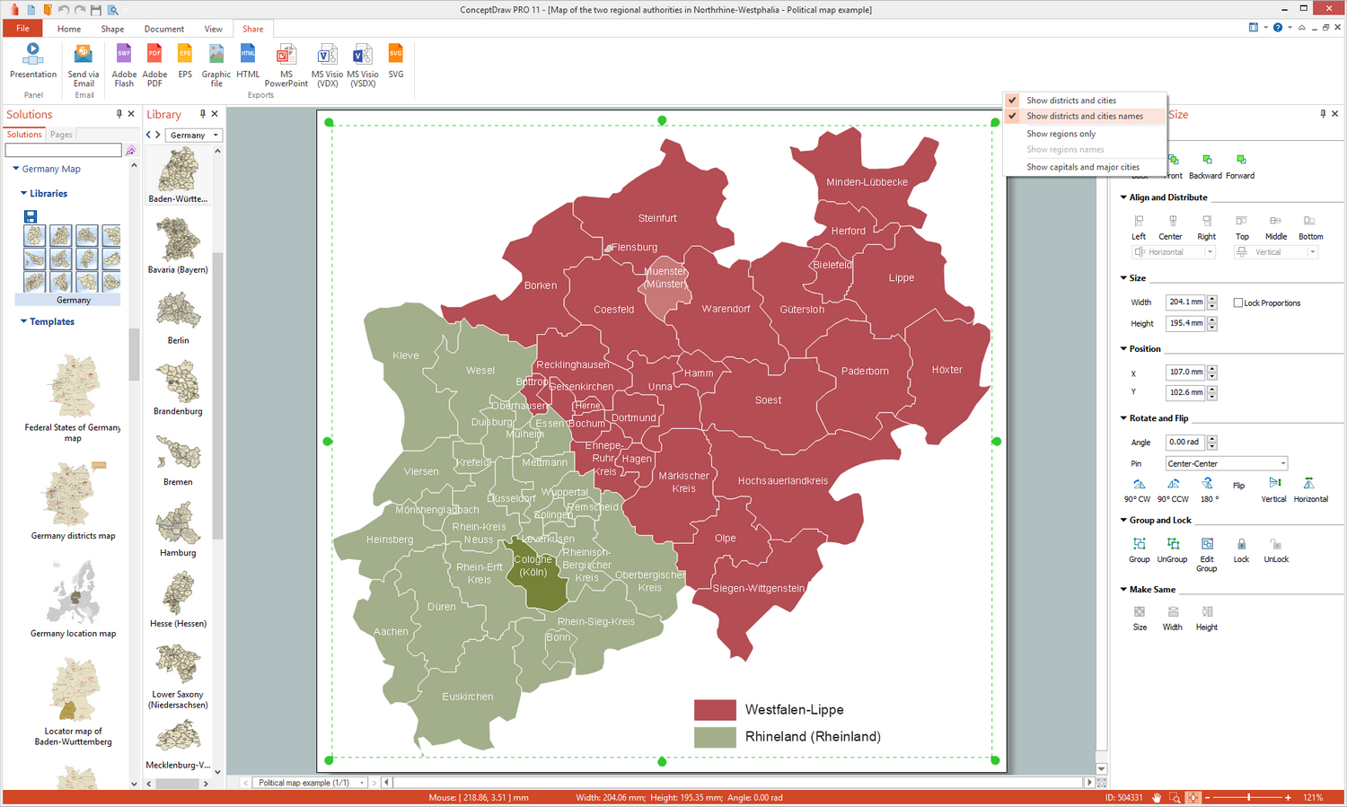
Task: Export to HTML
Action: [248, 60]
